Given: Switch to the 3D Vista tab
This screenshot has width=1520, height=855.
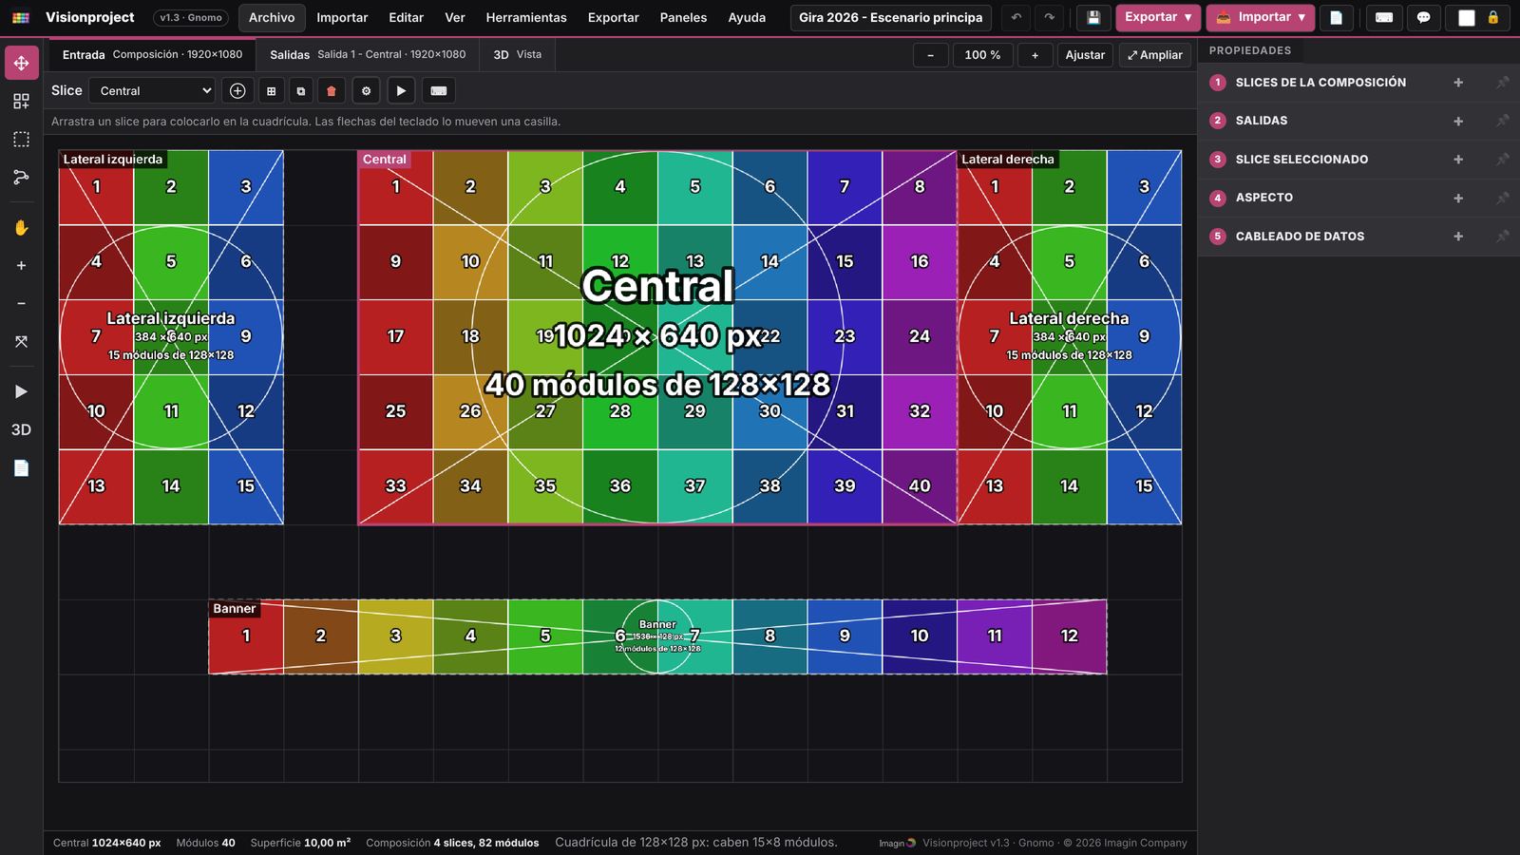Looking at the screenshot, I should pos(517,54).
